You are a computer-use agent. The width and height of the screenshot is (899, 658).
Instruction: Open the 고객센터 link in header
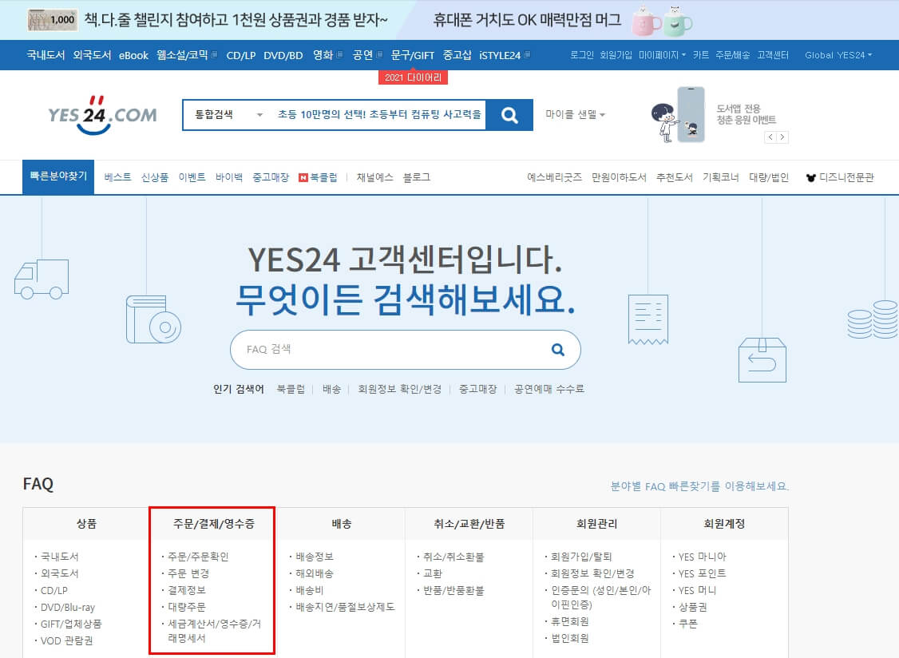coord(772,55)
